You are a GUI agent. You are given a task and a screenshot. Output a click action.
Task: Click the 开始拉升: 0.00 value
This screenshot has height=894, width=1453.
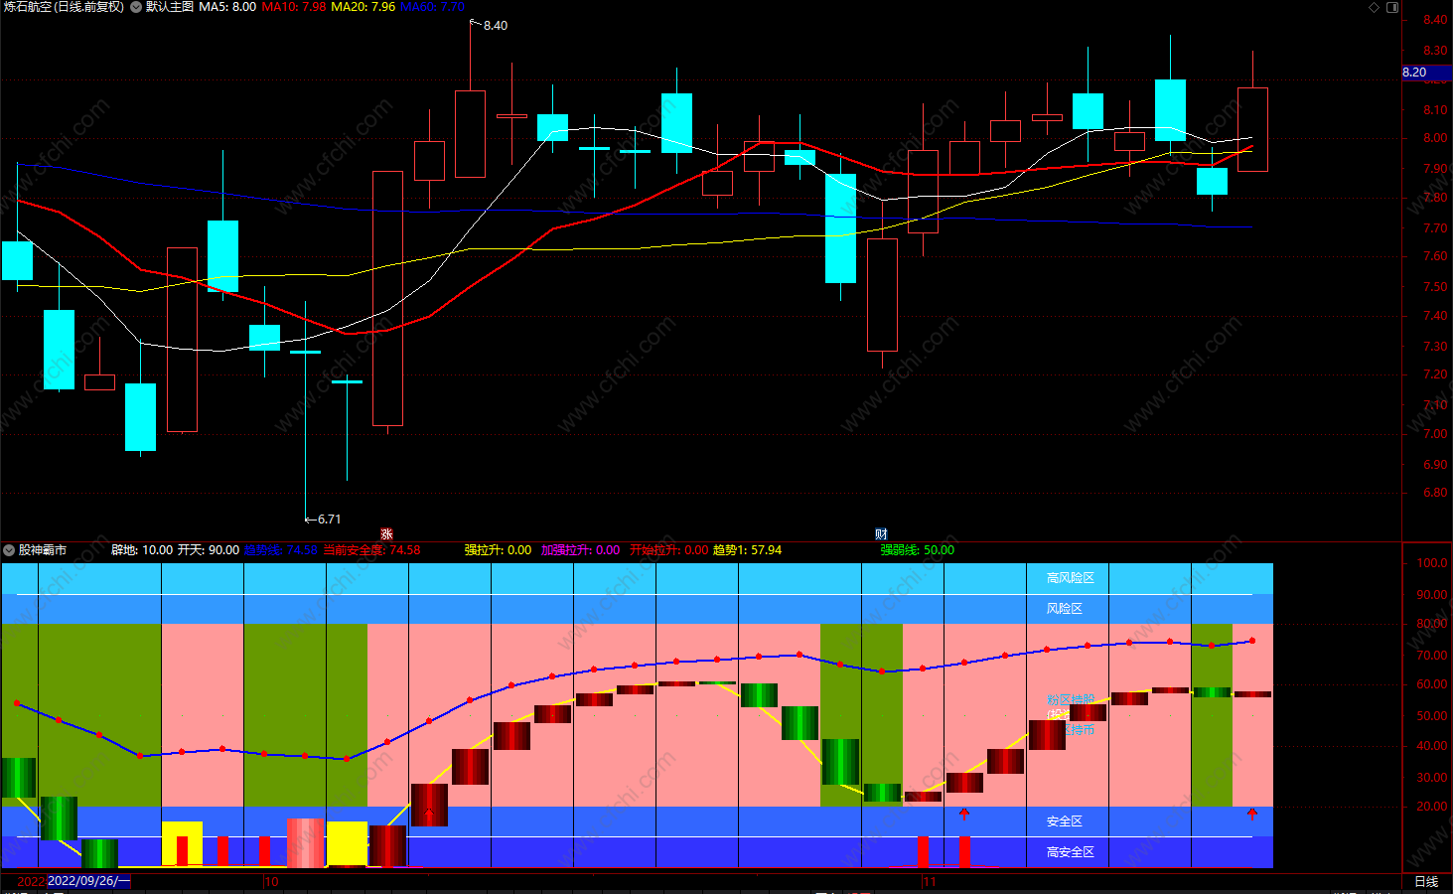tap(669, 550)
